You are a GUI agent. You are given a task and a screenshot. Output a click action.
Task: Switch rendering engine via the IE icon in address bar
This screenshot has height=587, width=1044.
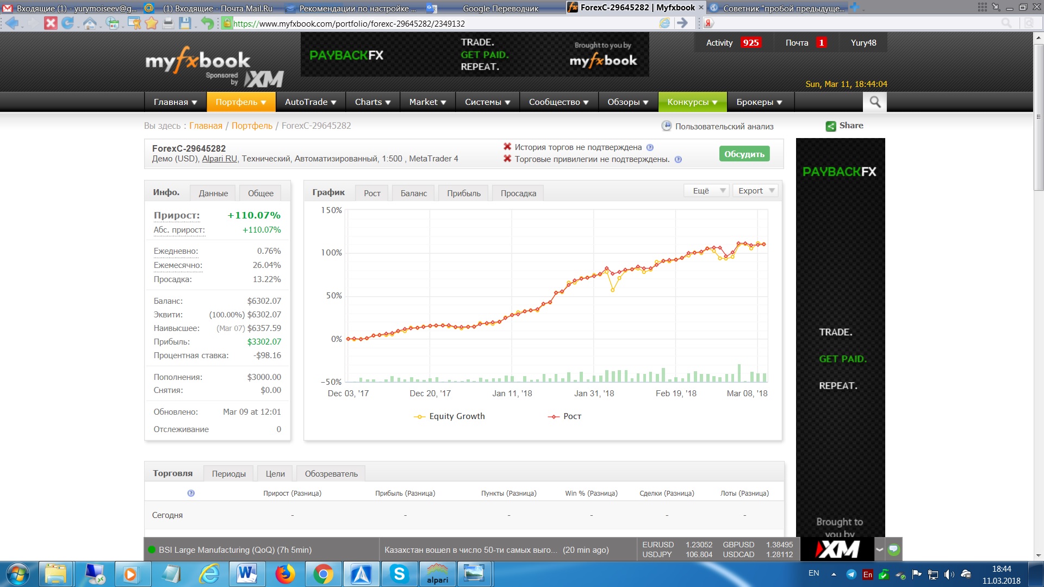point(664,23)
